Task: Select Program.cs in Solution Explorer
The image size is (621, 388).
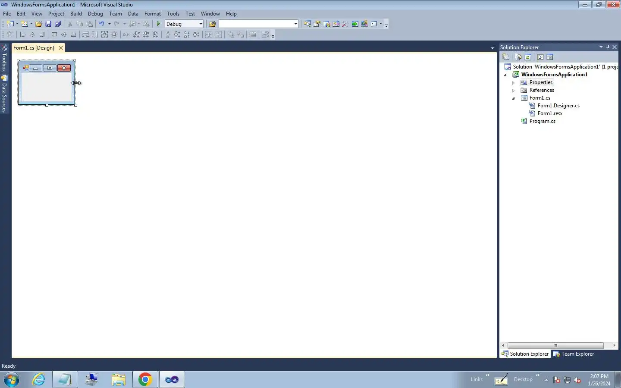Action: pyautogui.click(x=542, y=121)
